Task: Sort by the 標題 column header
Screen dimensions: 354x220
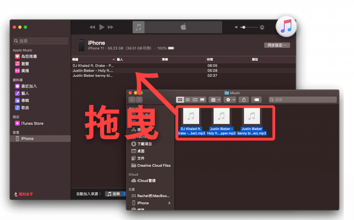Action: (x=93, y=59)
